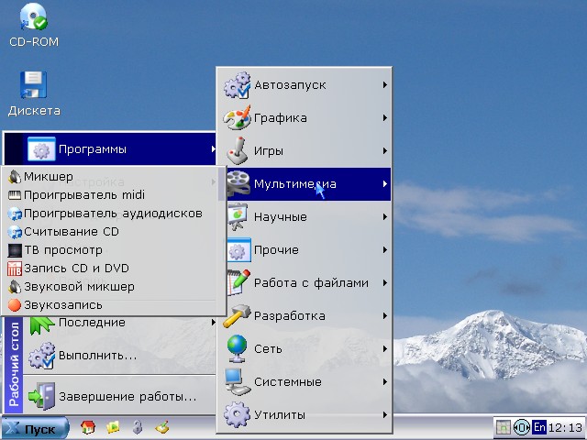Click the clock showing 12:13

point(565,427)
